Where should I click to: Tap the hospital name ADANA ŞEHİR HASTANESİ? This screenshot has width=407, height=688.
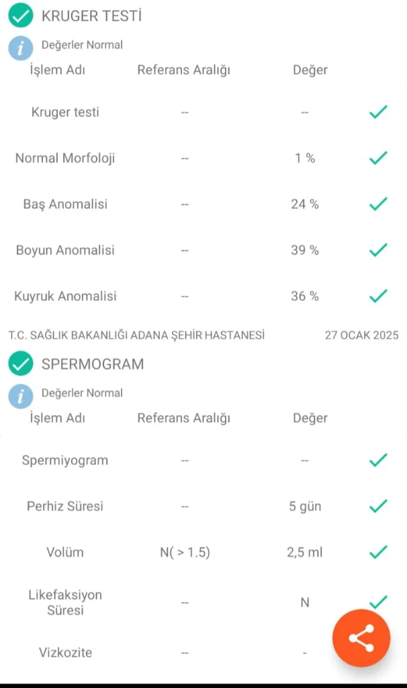click(x=136, y=335)
